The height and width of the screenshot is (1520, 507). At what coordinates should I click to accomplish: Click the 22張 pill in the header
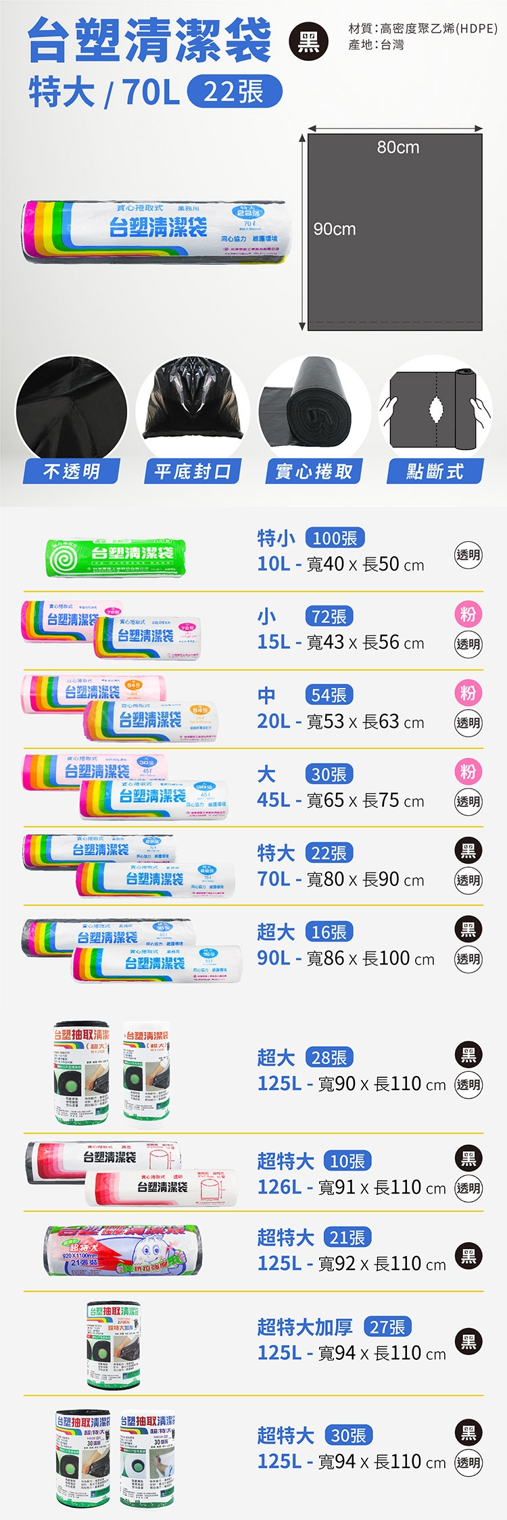pos(234,92)
